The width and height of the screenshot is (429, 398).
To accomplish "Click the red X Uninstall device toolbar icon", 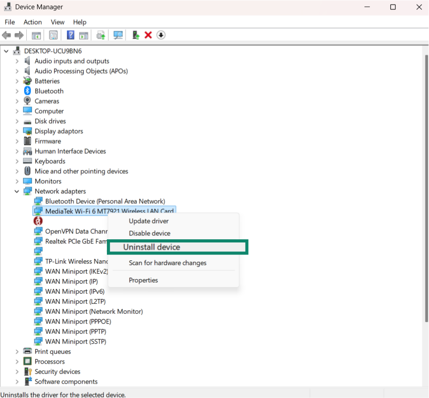I will click(148, 35).
